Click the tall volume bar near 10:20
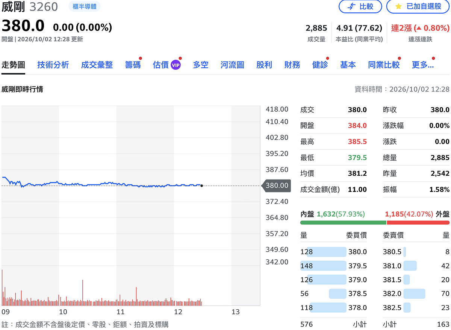The width and height of the screenshot is (451, 330). coord(82,292)
